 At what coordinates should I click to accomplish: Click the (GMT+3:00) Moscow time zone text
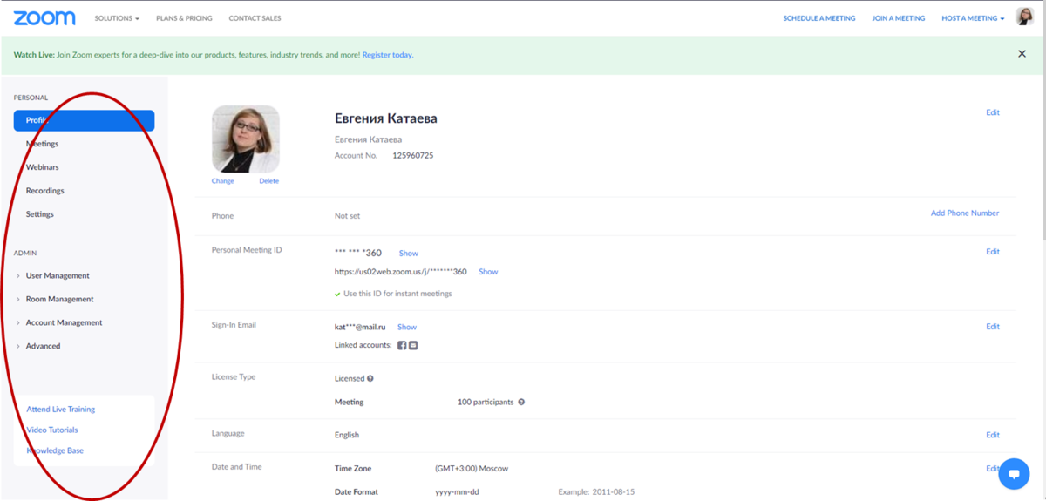click(472, 469)
